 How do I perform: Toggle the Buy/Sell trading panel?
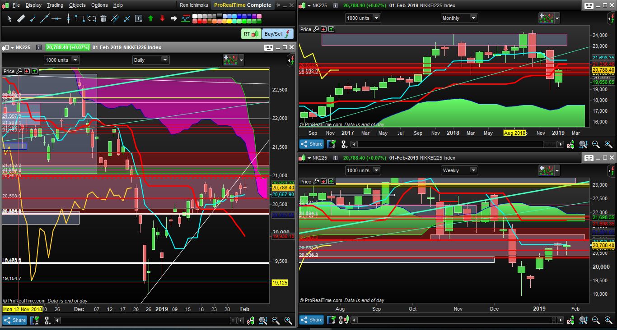click(278, 34)
